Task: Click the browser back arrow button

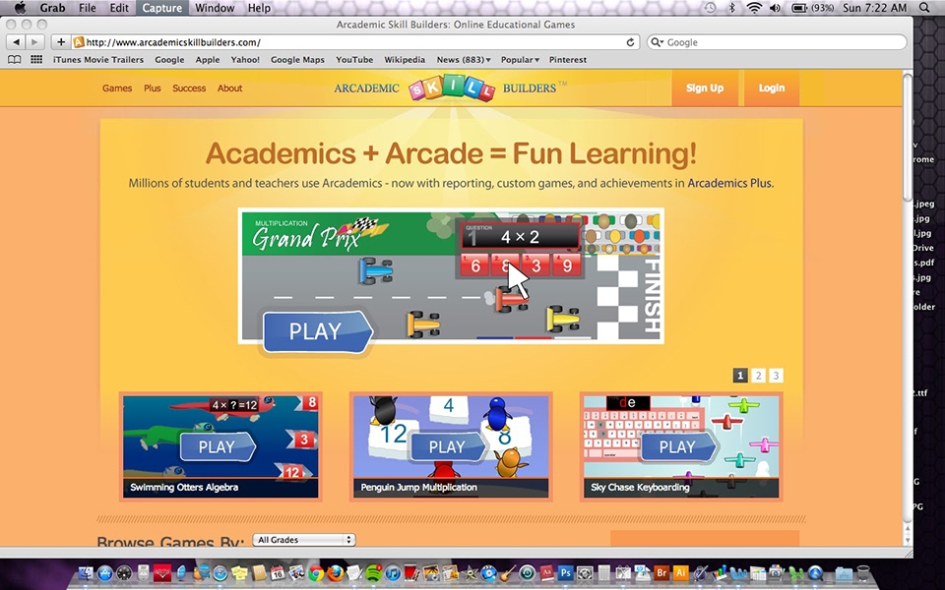Action: tap(17, 42)
